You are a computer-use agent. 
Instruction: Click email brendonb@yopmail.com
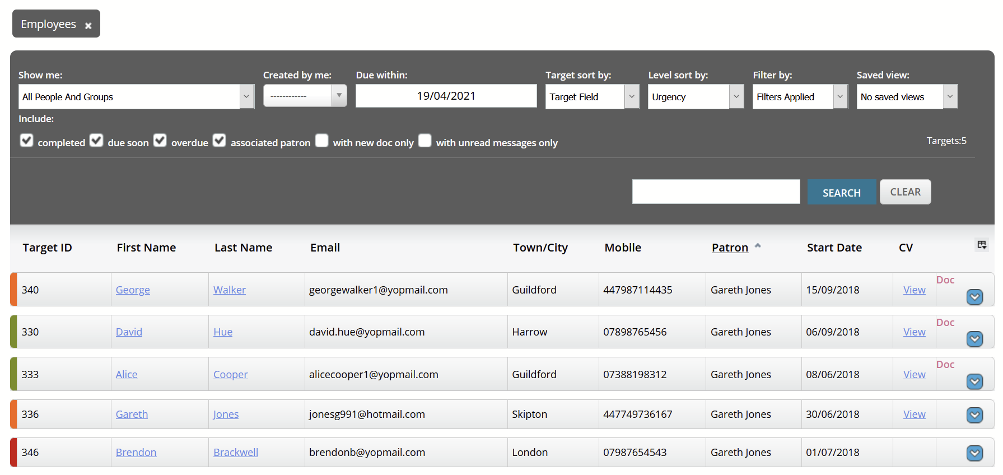367,452
